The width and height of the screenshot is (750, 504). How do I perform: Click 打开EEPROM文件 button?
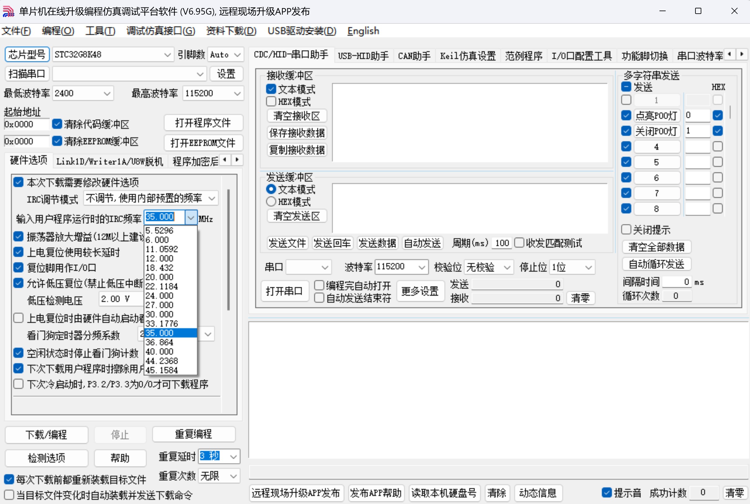[203, 142]
